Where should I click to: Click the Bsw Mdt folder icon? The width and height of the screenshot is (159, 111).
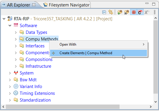[16, 79]
